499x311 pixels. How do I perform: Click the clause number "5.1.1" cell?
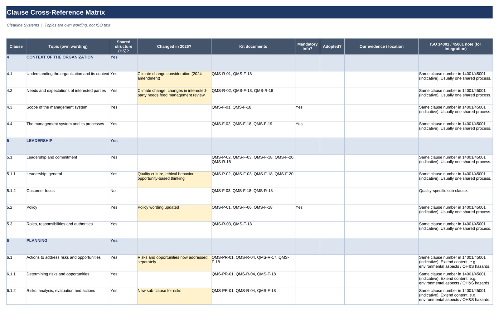pyautogui.click(x=16, y=180)
